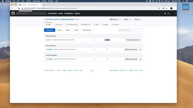
Task: Open the Chrome profile avatar icon
Action: (171, 8)
